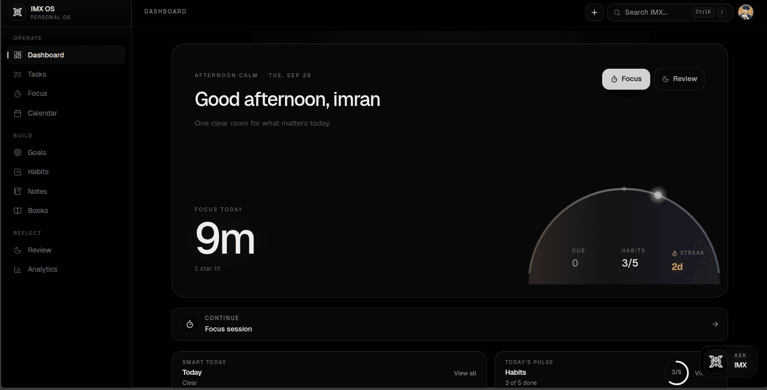Click the Review moon sidebar icon
767x390 pixels.
coord(17,250)
